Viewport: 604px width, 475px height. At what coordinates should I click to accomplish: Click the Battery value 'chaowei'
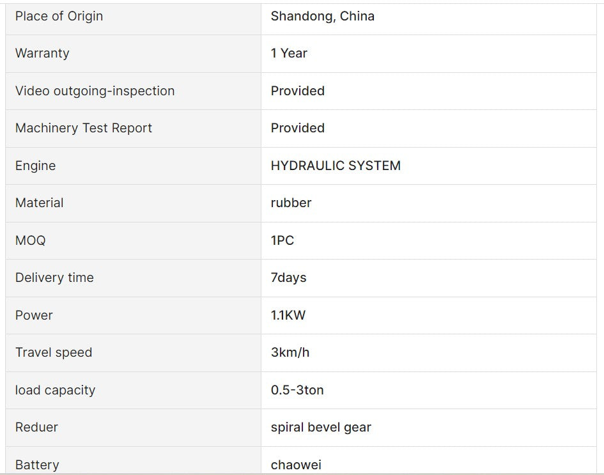tap(296, 465)
